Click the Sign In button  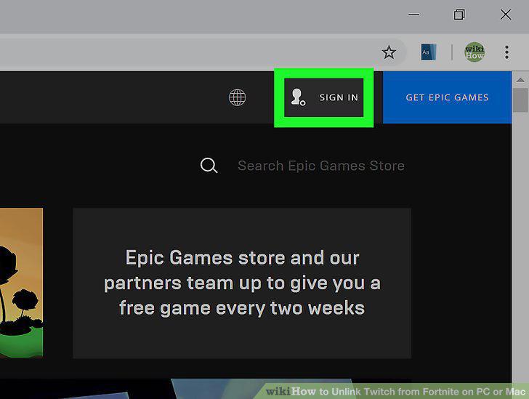coord(324,97)
